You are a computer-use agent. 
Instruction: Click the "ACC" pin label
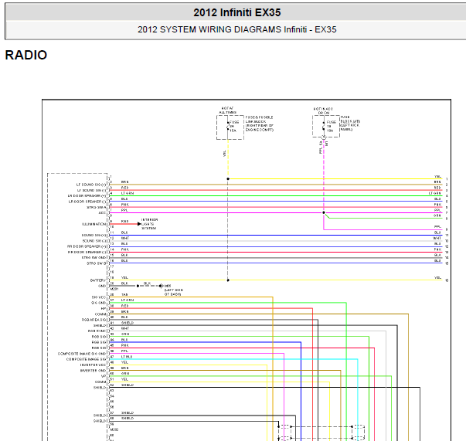pos(102,213)
